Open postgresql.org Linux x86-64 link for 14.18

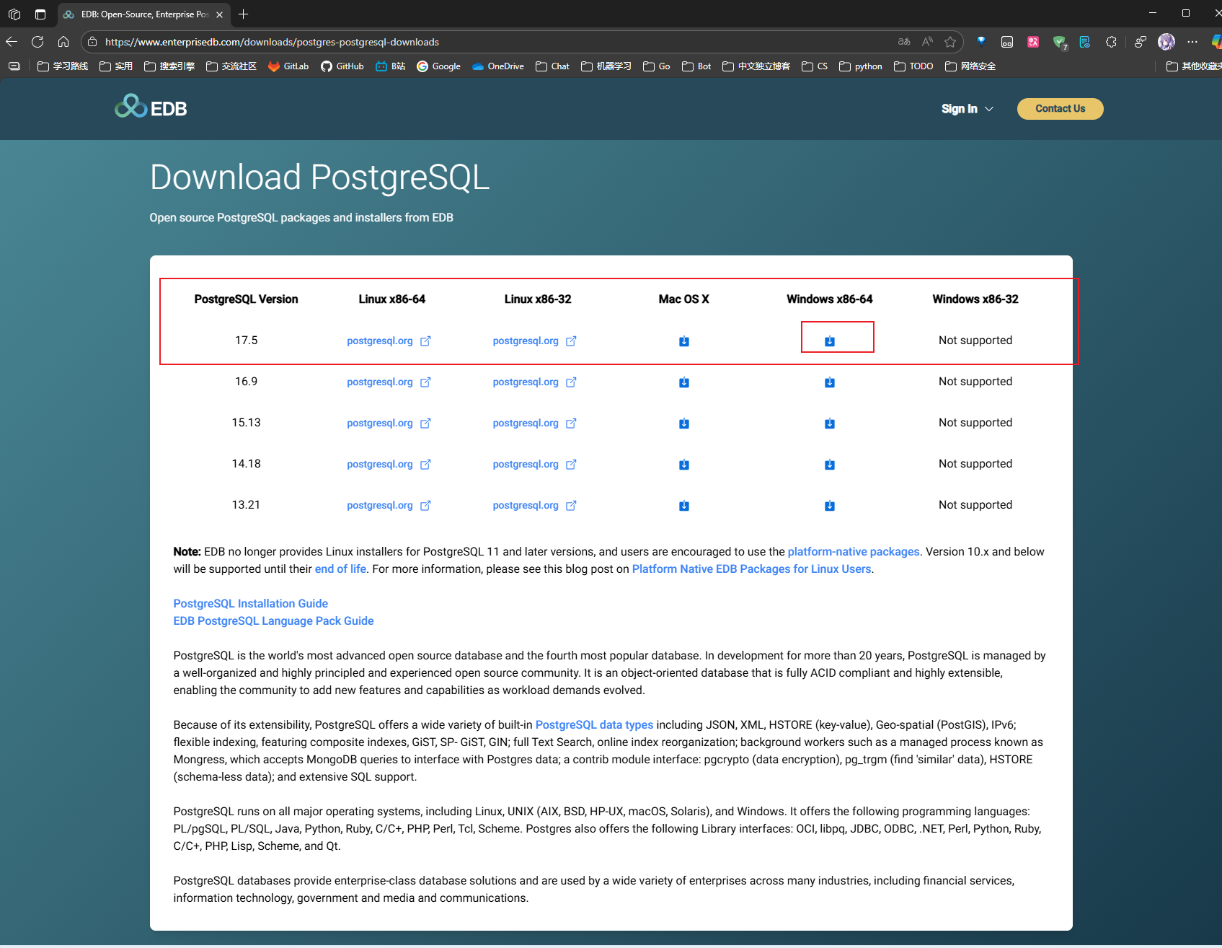click(389, 464)
